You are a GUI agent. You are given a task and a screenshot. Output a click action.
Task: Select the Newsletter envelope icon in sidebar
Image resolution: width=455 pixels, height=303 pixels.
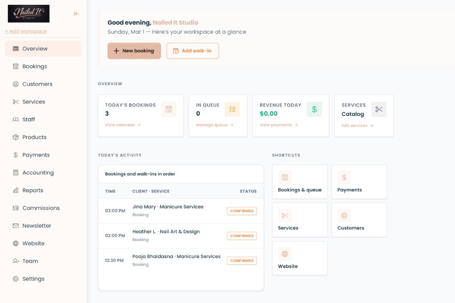pos(15,225)
